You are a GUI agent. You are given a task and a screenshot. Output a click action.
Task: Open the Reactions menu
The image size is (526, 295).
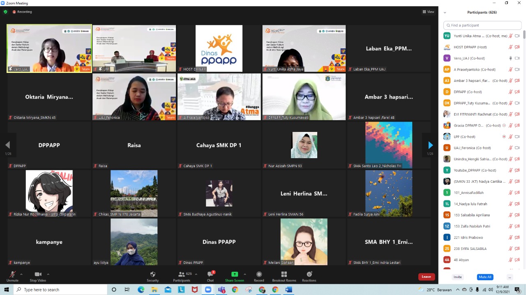coord(309,276)
